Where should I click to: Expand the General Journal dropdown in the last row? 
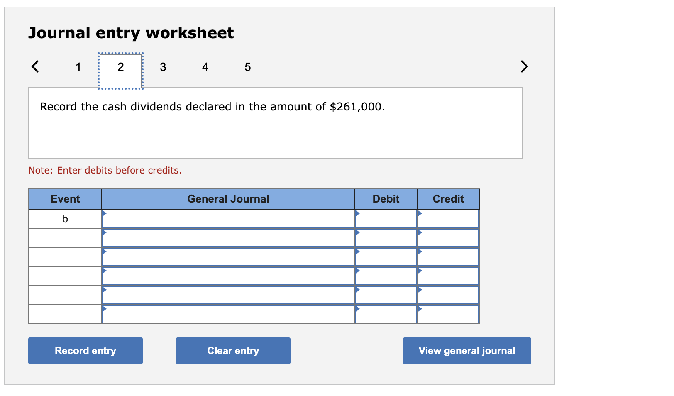228,314
